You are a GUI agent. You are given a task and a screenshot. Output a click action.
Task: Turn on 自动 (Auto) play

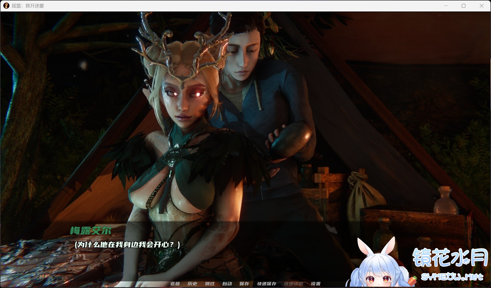pyautogui.click(x=227, y=284)
